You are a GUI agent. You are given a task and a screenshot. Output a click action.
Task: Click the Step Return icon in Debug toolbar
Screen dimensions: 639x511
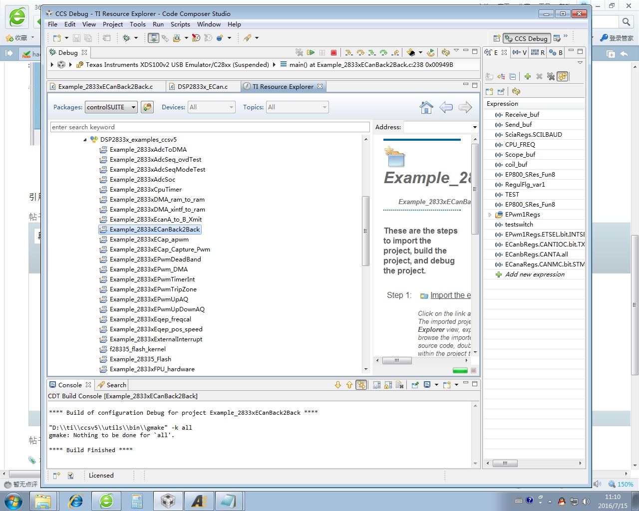tap(395, 52)
